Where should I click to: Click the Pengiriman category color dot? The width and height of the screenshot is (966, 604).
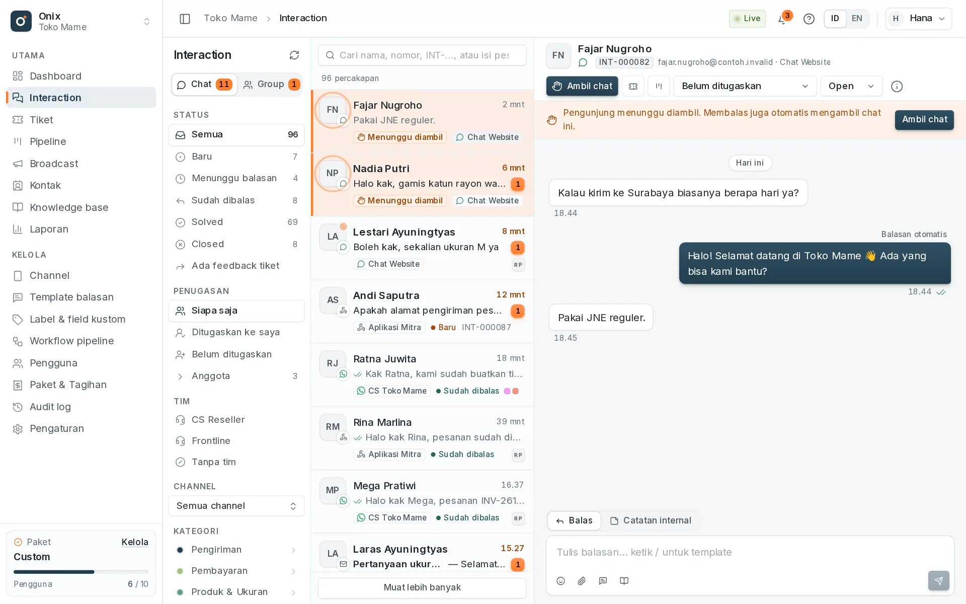tap(180, 550)
